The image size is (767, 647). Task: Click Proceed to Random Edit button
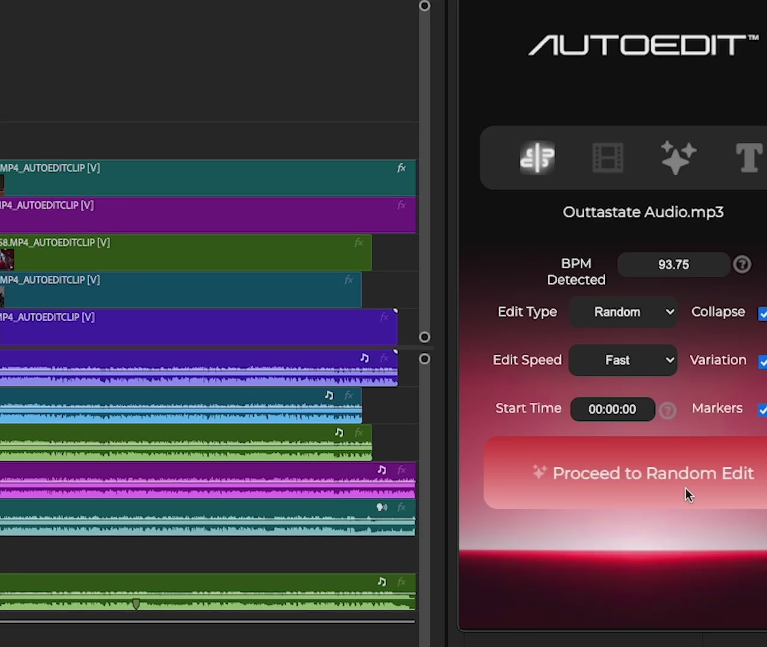pyautogui.click(x=625, y=473)
